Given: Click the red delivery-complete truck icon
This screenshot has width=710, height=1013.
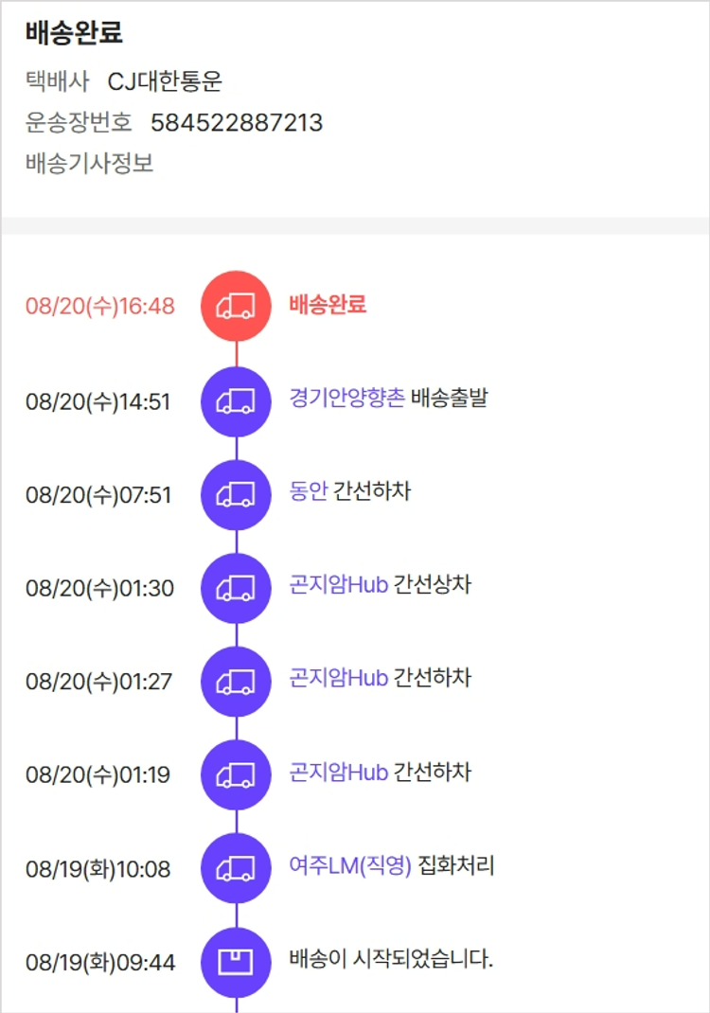Looking at the screenshot, I should (236, 306).
